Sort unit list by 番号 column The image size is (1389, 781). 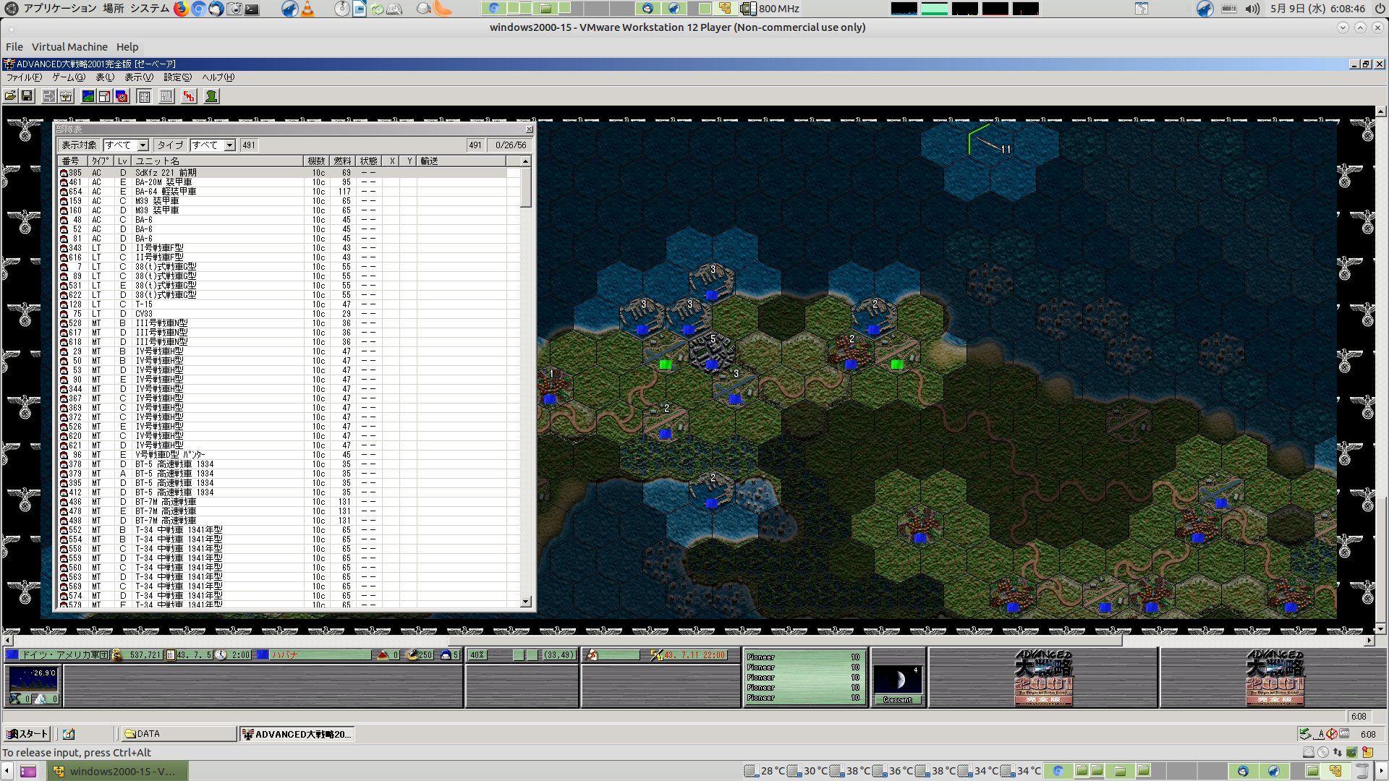click(72, 161)
